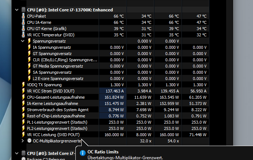Screen dimensions: 253x160
Task: Expand the OC-Multiplikatorgrenzwerte group
Action: (22, 141)
